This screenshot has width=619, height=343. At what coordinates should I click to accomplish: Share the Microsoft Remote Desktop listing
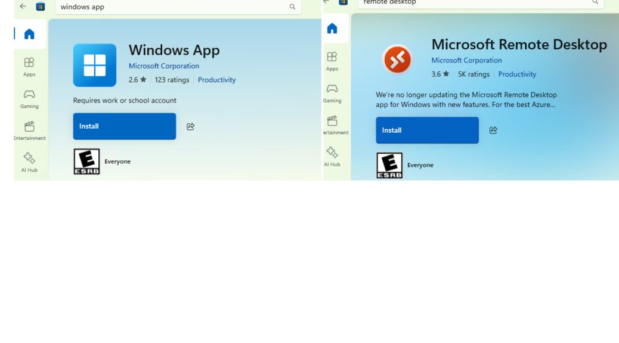pyautogui.click(x=493, y=130)
